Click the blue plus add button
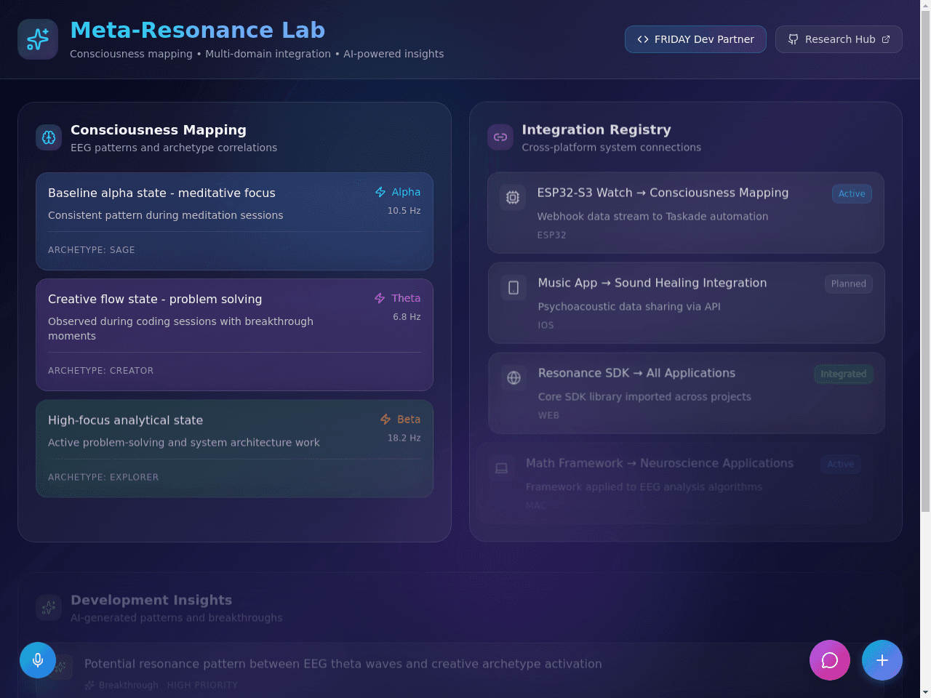Viewport: 931px width, 698px height. 882,660
